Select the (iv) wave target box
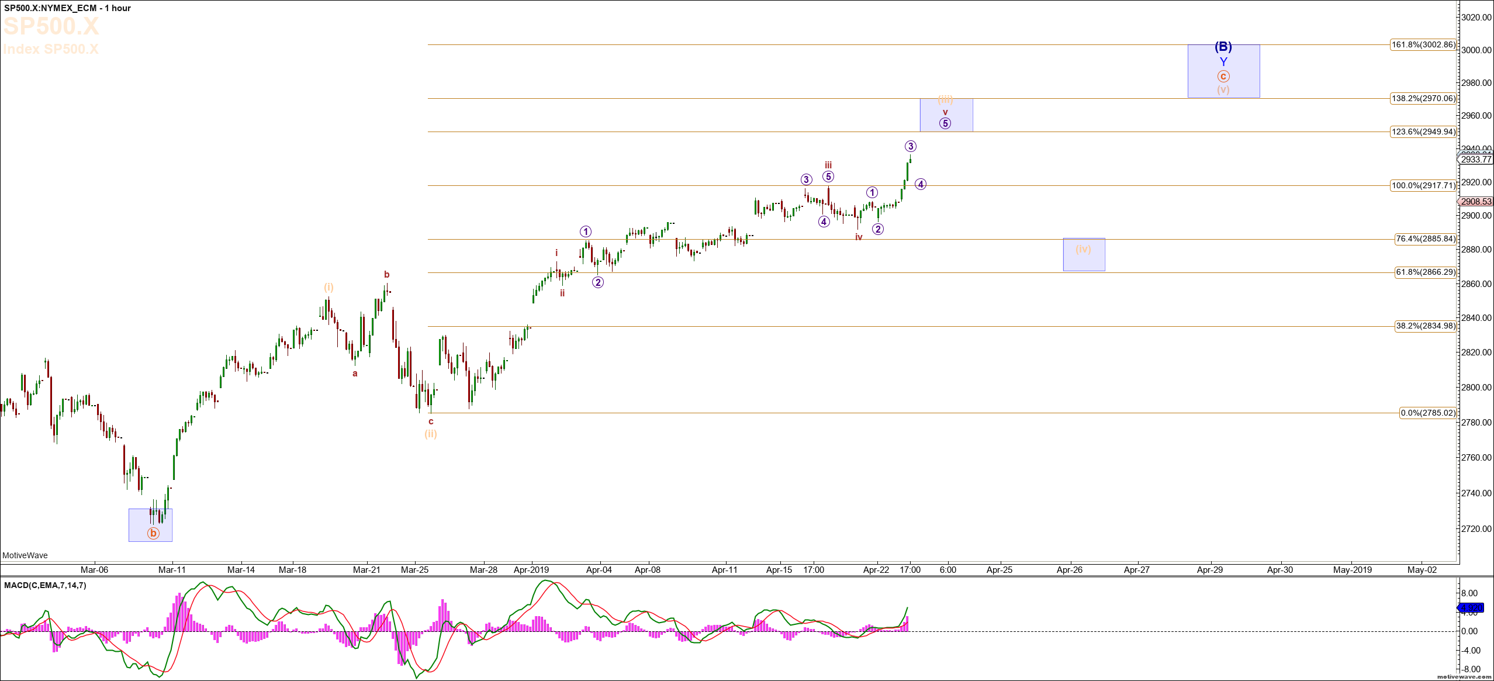The image size is (1494, 681). [x=1084, y=254]
